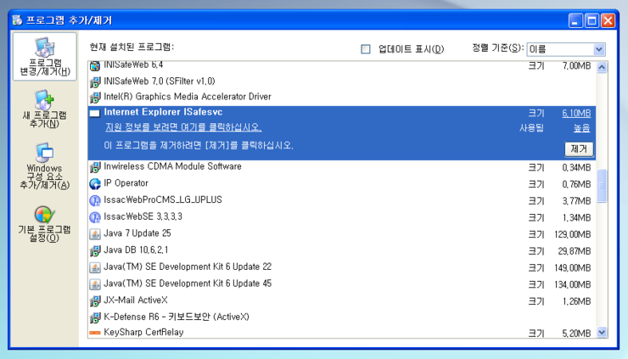Click the IssacWebProCMS_LG_UPLUS icon
The image size is (628, 359).
point(95,200)
